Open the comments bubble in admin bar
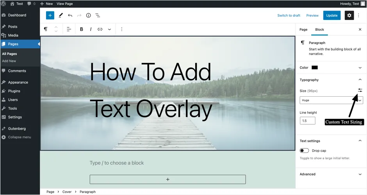 pyautogui.click(x=31, y=4)
